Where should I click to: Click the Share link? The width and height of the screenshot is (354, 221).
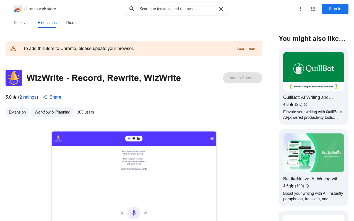click(55, 97)
